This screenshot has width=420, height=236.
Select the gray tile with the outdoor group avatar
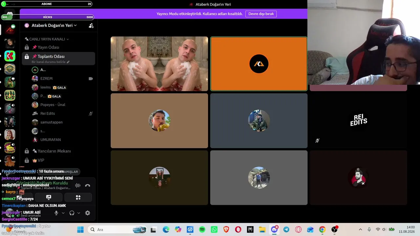coord(259,178)
